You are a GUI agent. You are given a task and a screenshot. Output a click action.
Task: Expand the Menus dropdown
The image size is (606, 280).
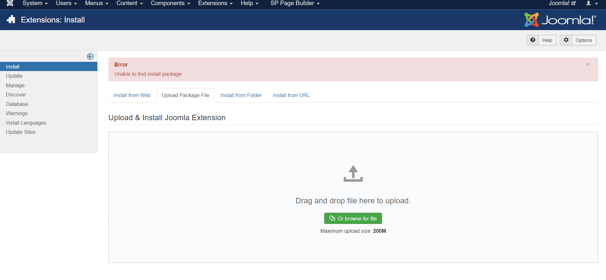click(97, 3)
